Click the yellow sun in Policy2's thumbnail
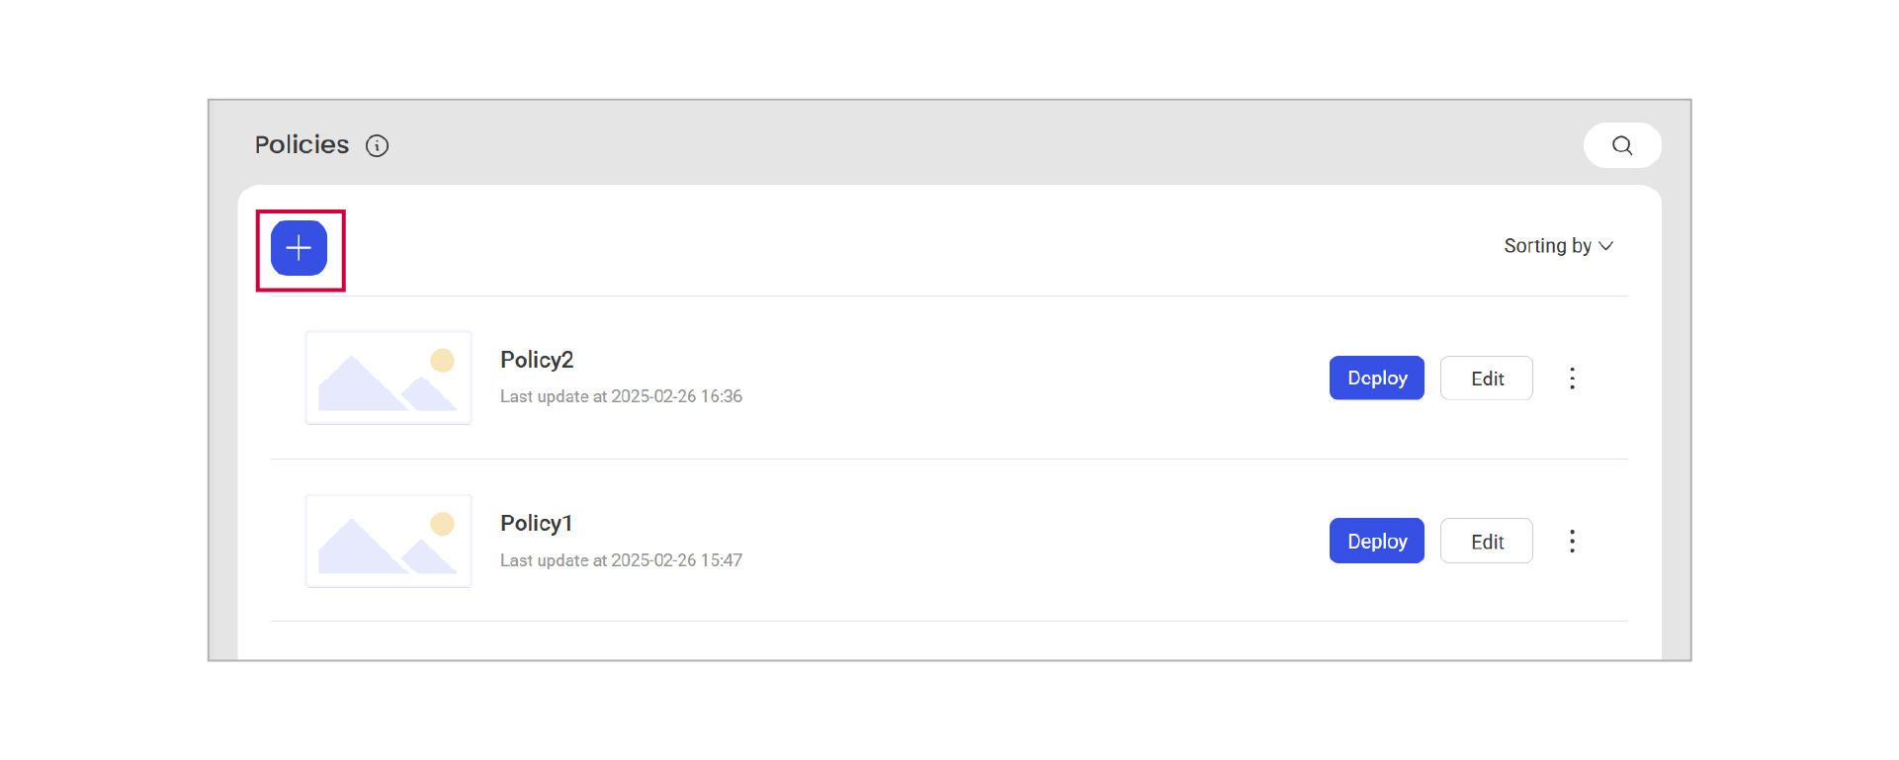 pyautogui.click(x=442, y=361)
